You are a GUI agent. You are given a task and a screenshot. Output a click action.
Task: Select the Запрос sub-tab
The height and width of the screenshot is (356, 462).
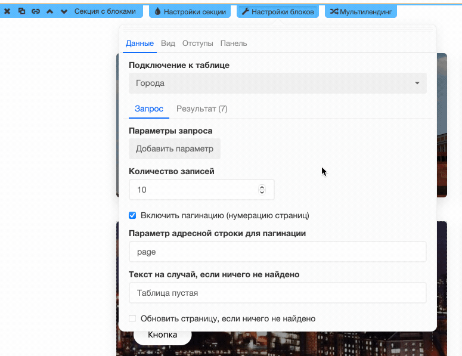(149, 109)
